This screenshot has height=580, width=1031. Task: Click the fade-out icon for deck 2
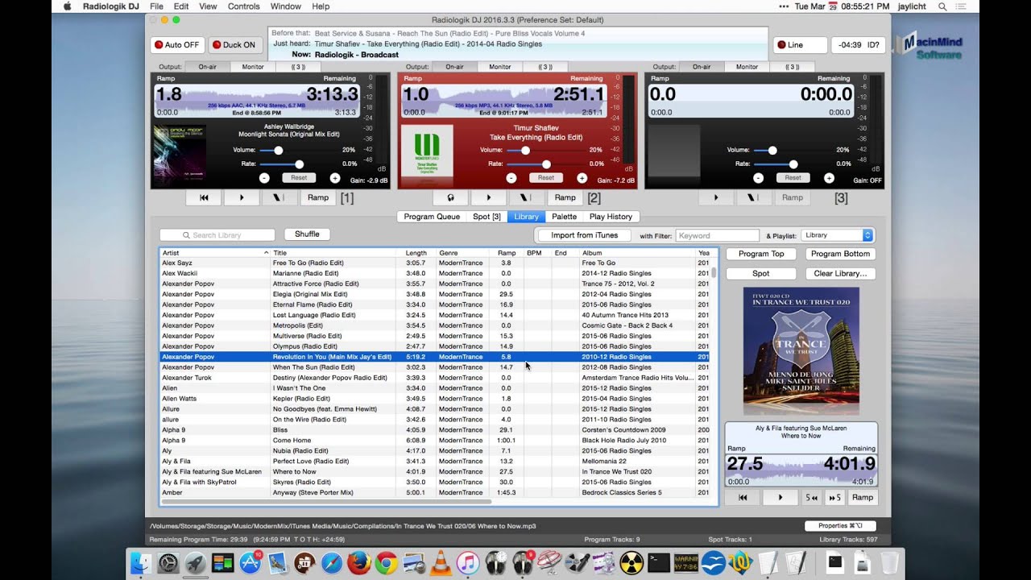(x=527, y=197)
